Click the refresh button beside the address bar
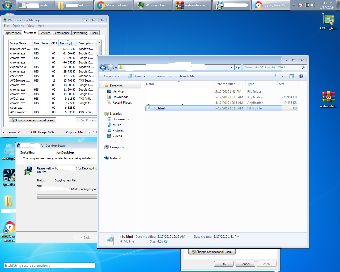 click(x=238, y=67)
